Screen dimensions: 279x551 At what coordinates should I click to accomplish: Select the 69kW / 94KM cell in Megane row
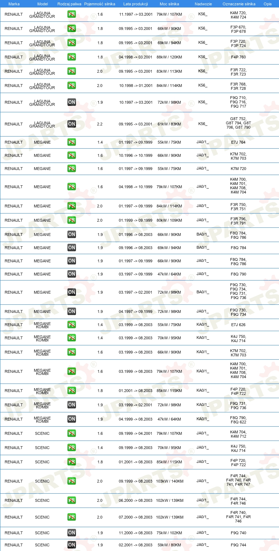[x=169, y=248]
